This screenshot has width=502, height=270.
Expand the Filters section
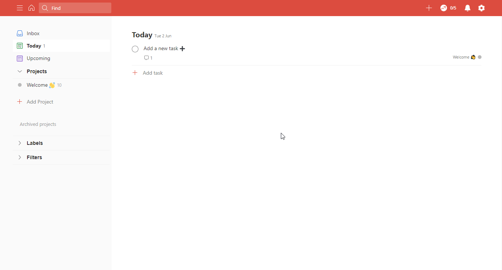coord(19,157)
